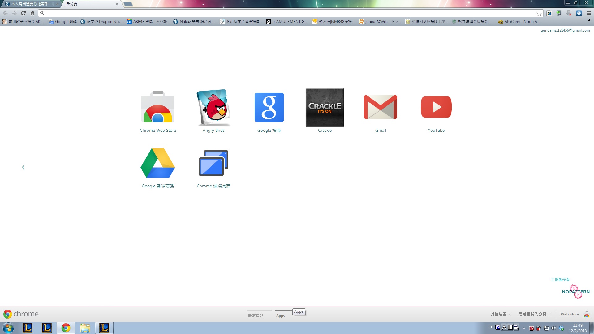Bookmark this page with the star icon

539,13
